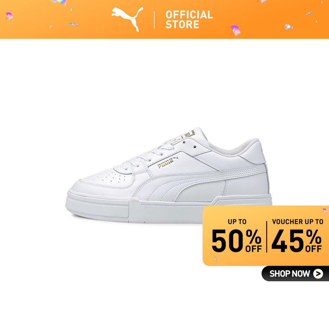Select the VOUCHER UP TO 45% OFF label
Viewport: 329px width, 329px height.
(x=297, y=236)
